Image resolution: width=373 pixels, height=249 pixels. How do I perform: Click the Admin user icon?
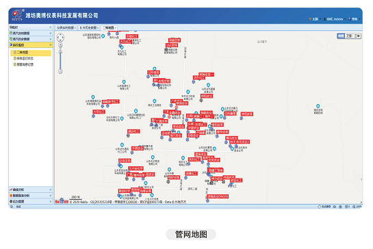click(324, 19)
